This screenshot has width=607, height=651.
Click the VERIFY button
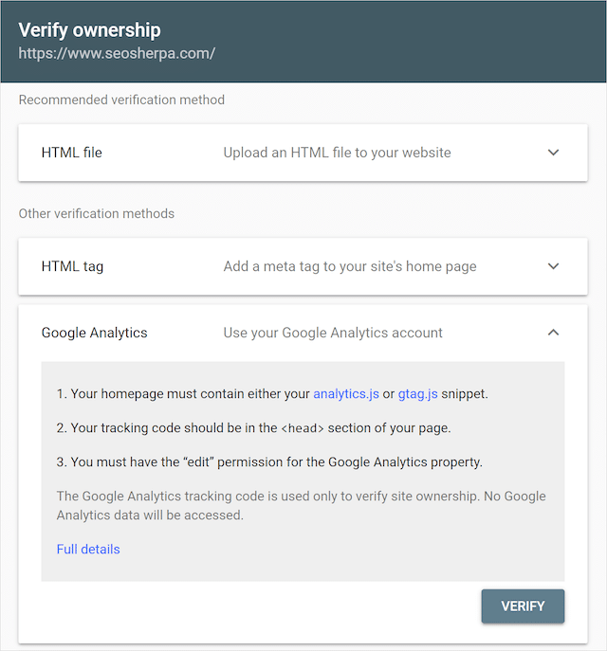click(x=523, y=606)
